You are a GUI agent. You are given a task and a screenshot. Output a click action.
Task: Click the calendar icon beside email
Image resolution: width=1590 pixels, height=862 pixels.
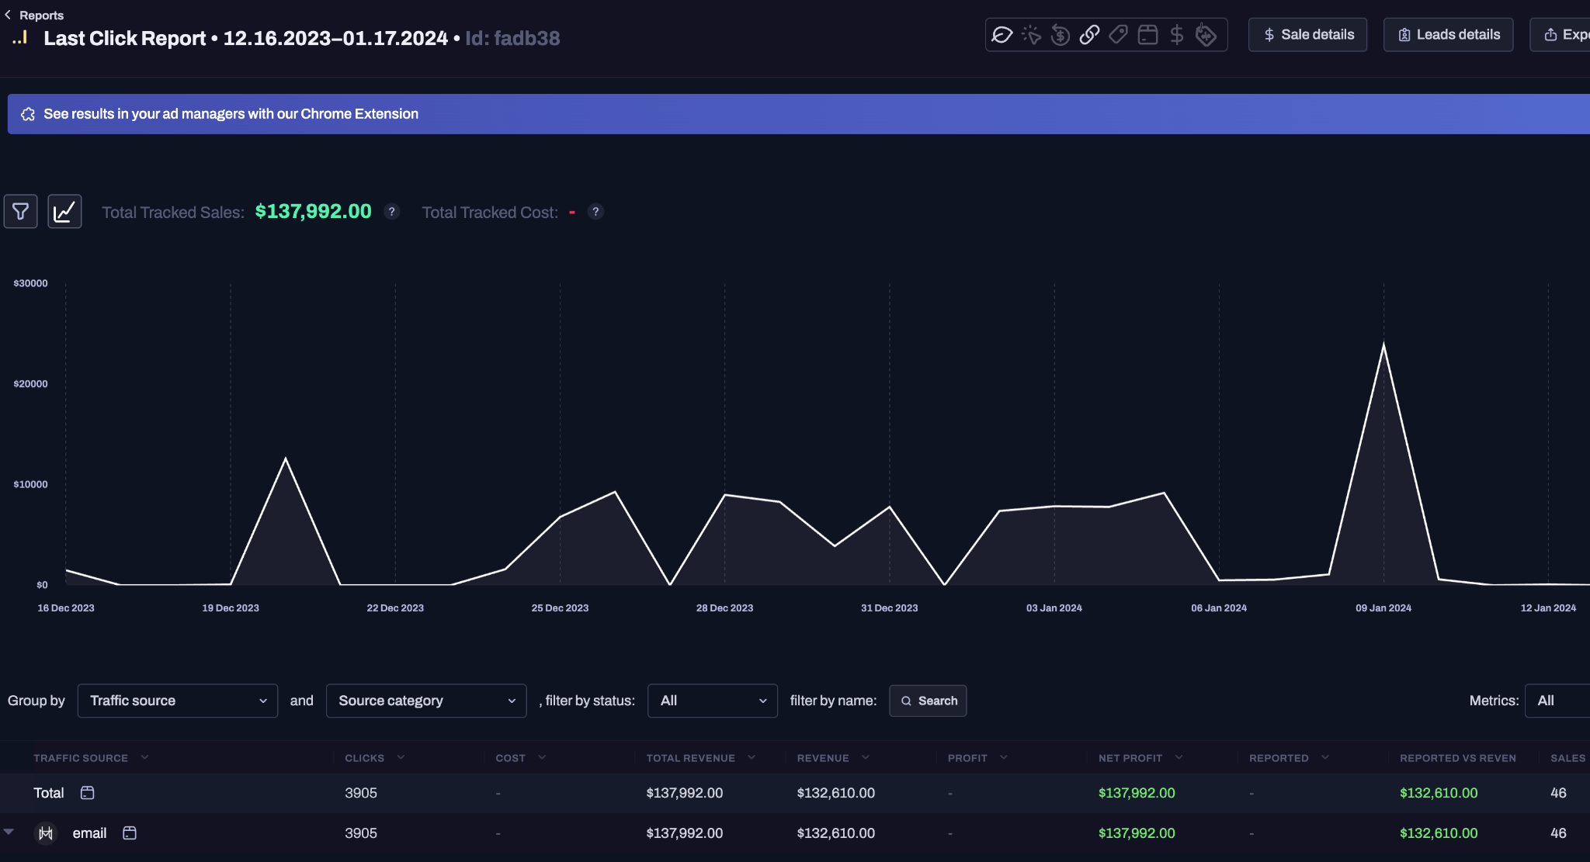pyautogui.click(x=130, y=833)
